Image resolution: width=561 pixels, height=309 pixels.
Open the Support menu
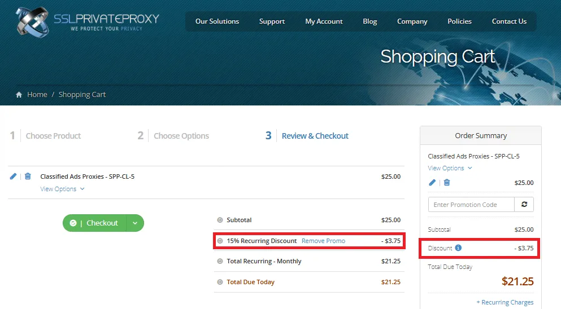272,21
